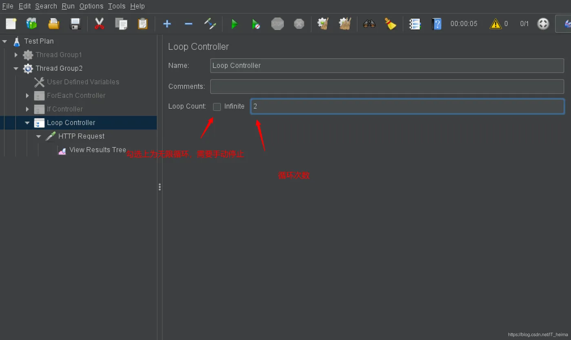Clear results with single broom icon
571x340 pixels.
click(x=323, y=24)
